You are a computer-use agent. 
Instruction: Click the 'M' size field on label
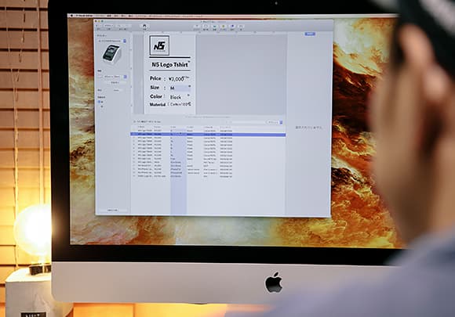coord(180,88)
